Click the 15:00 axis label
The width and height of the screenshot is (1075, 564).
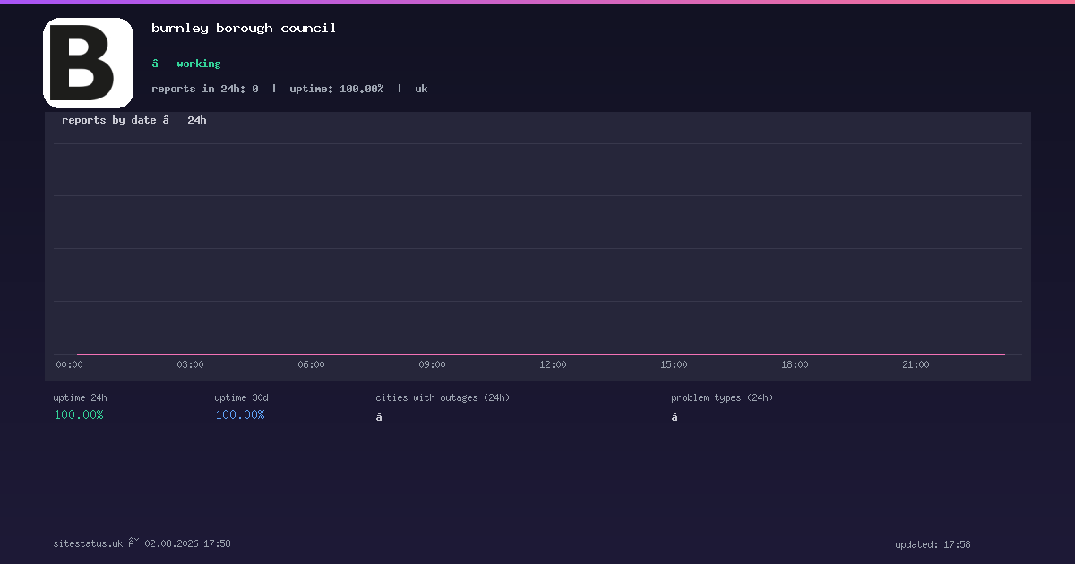coord(674,364)
